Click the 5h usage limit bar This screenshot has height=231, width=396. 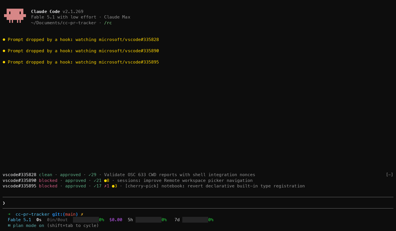pos(149,220)
